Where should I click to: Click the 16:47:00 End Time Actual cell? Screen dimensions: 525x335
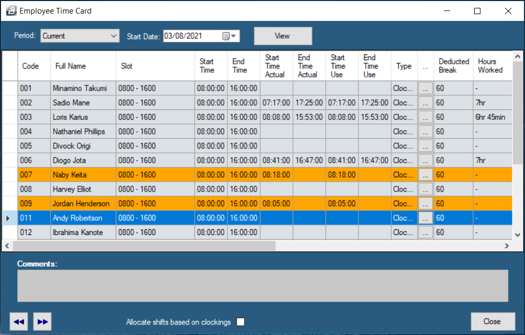pyautogui.click(x=309, y=161)
